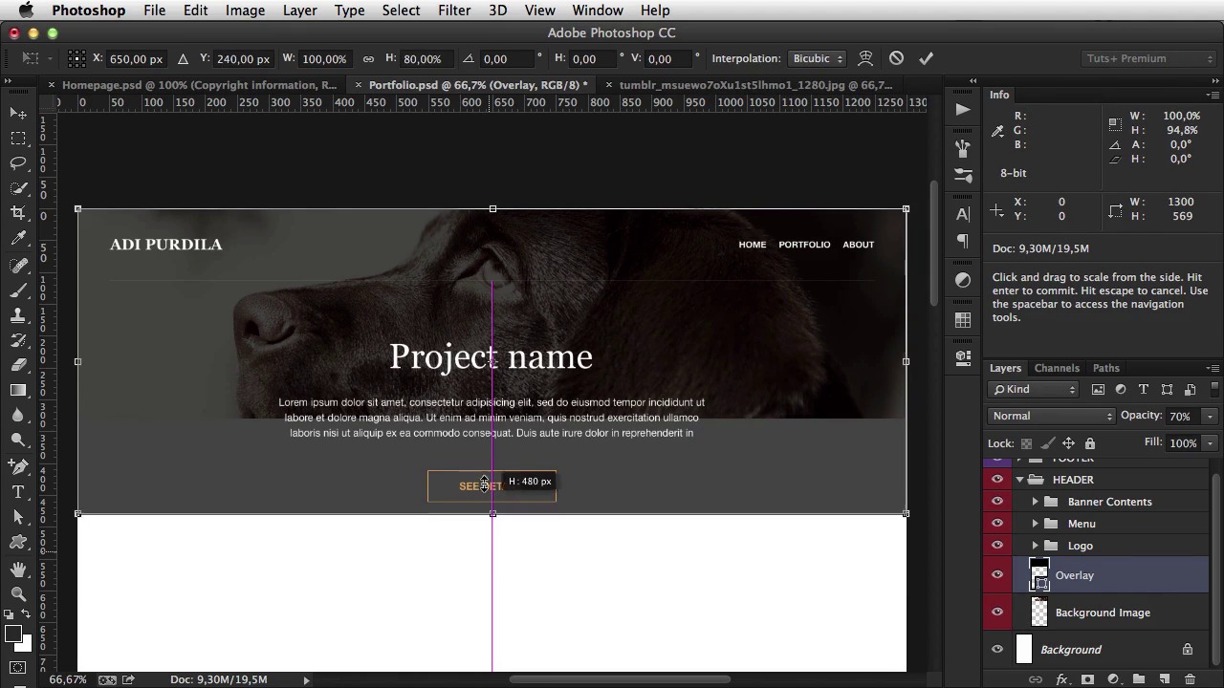Hide the Background Image layer
1224x688 pixels.
pos(997,613)
